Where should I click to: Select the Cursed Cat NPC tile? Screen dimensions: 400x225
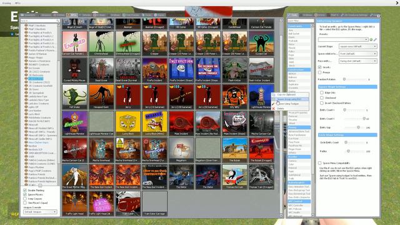[261, 43]
